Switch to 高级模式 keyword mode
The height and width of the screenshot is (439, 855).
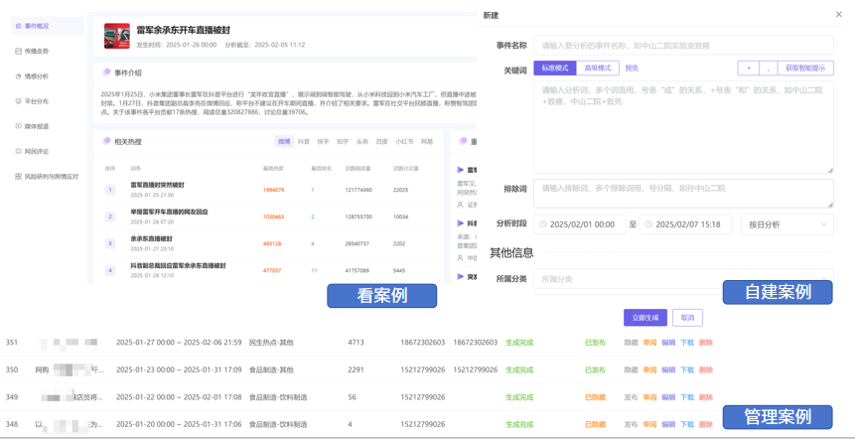point(598,69)
